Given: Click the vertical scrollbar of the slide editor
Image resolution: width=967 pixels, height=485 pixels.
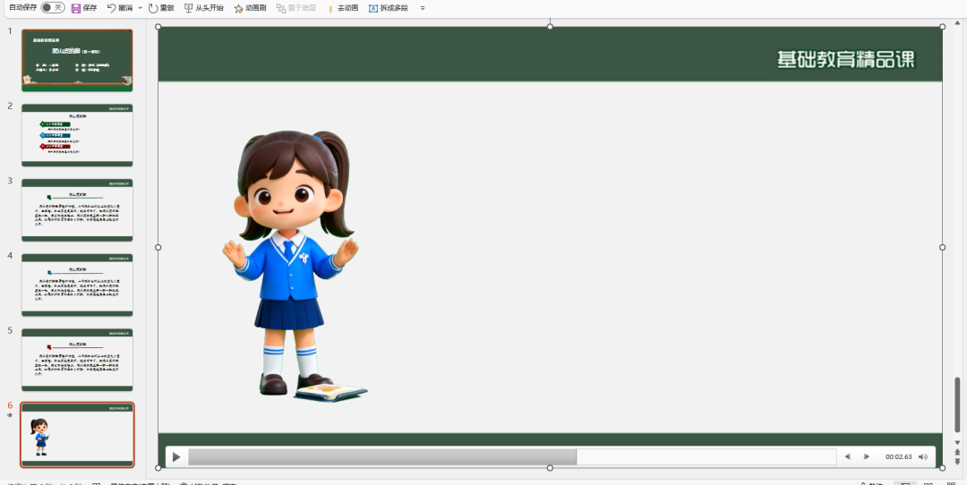Looking at the screenshot, I should click(x=957, y=404).
